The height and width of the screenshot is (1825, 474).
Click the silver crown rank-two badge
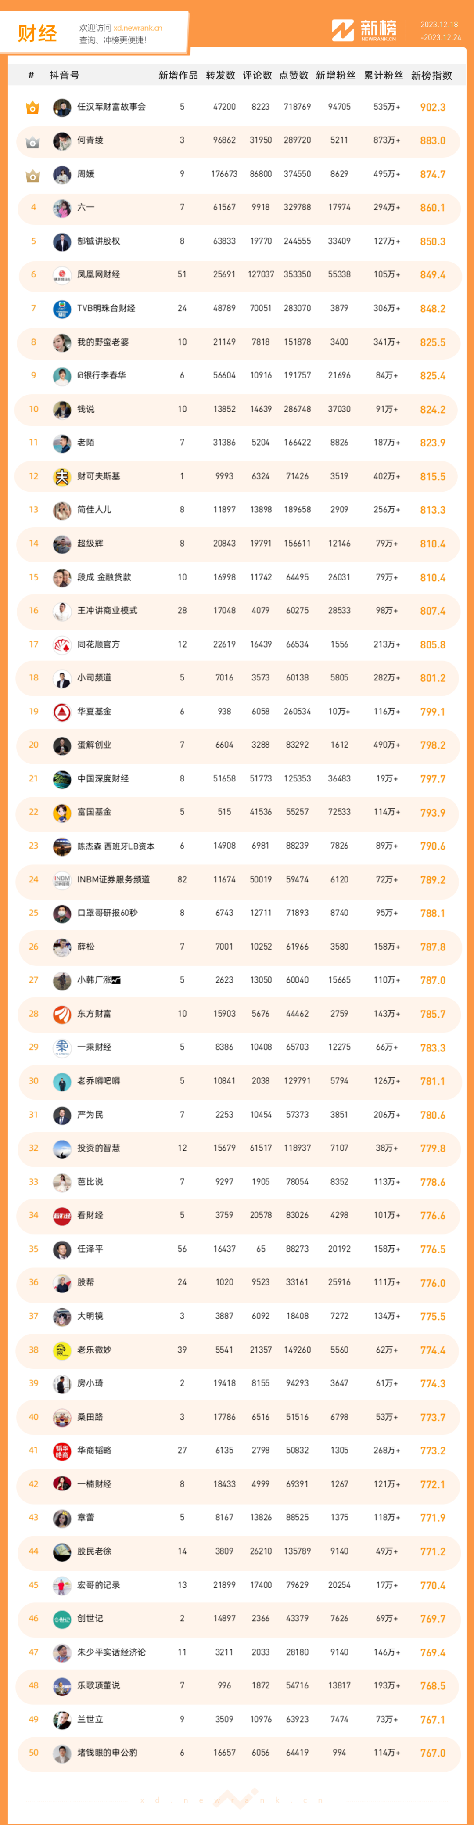pyautogui.click(x=32, y=142)
